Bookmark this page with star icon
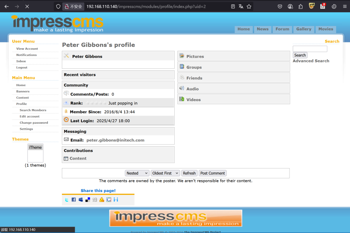This screenshot has width=350, height=233. point(249,6)
